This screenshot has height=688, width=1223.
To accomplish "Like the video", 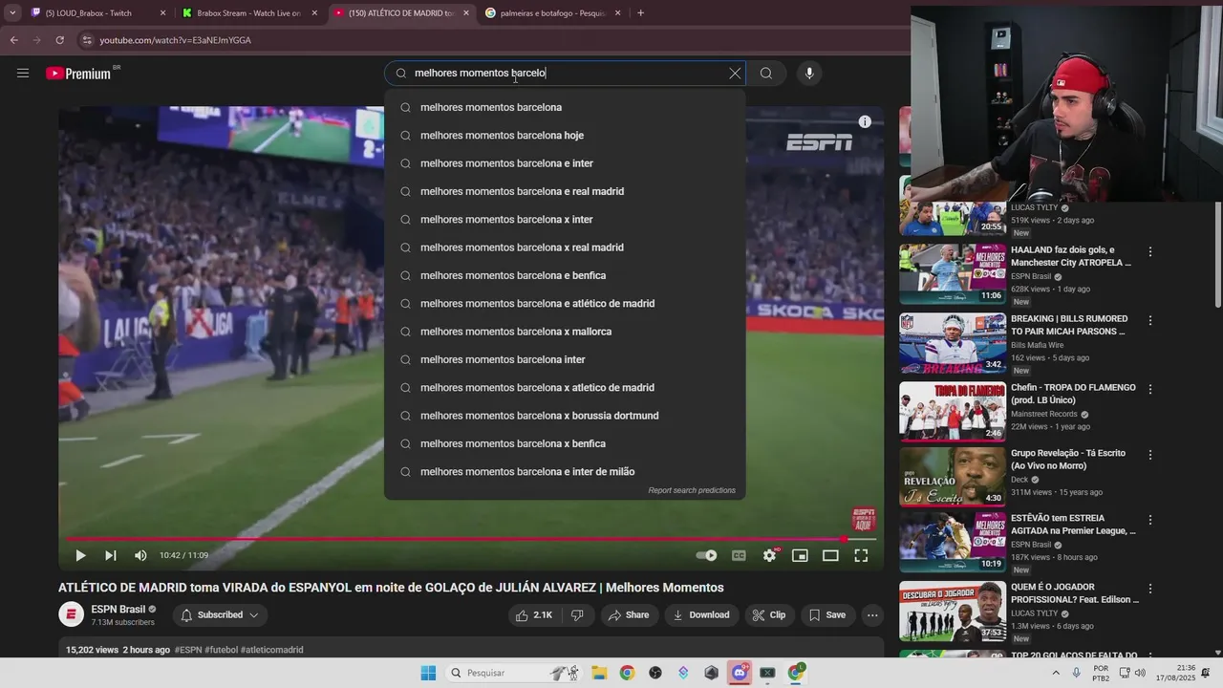I will [534, 615].
